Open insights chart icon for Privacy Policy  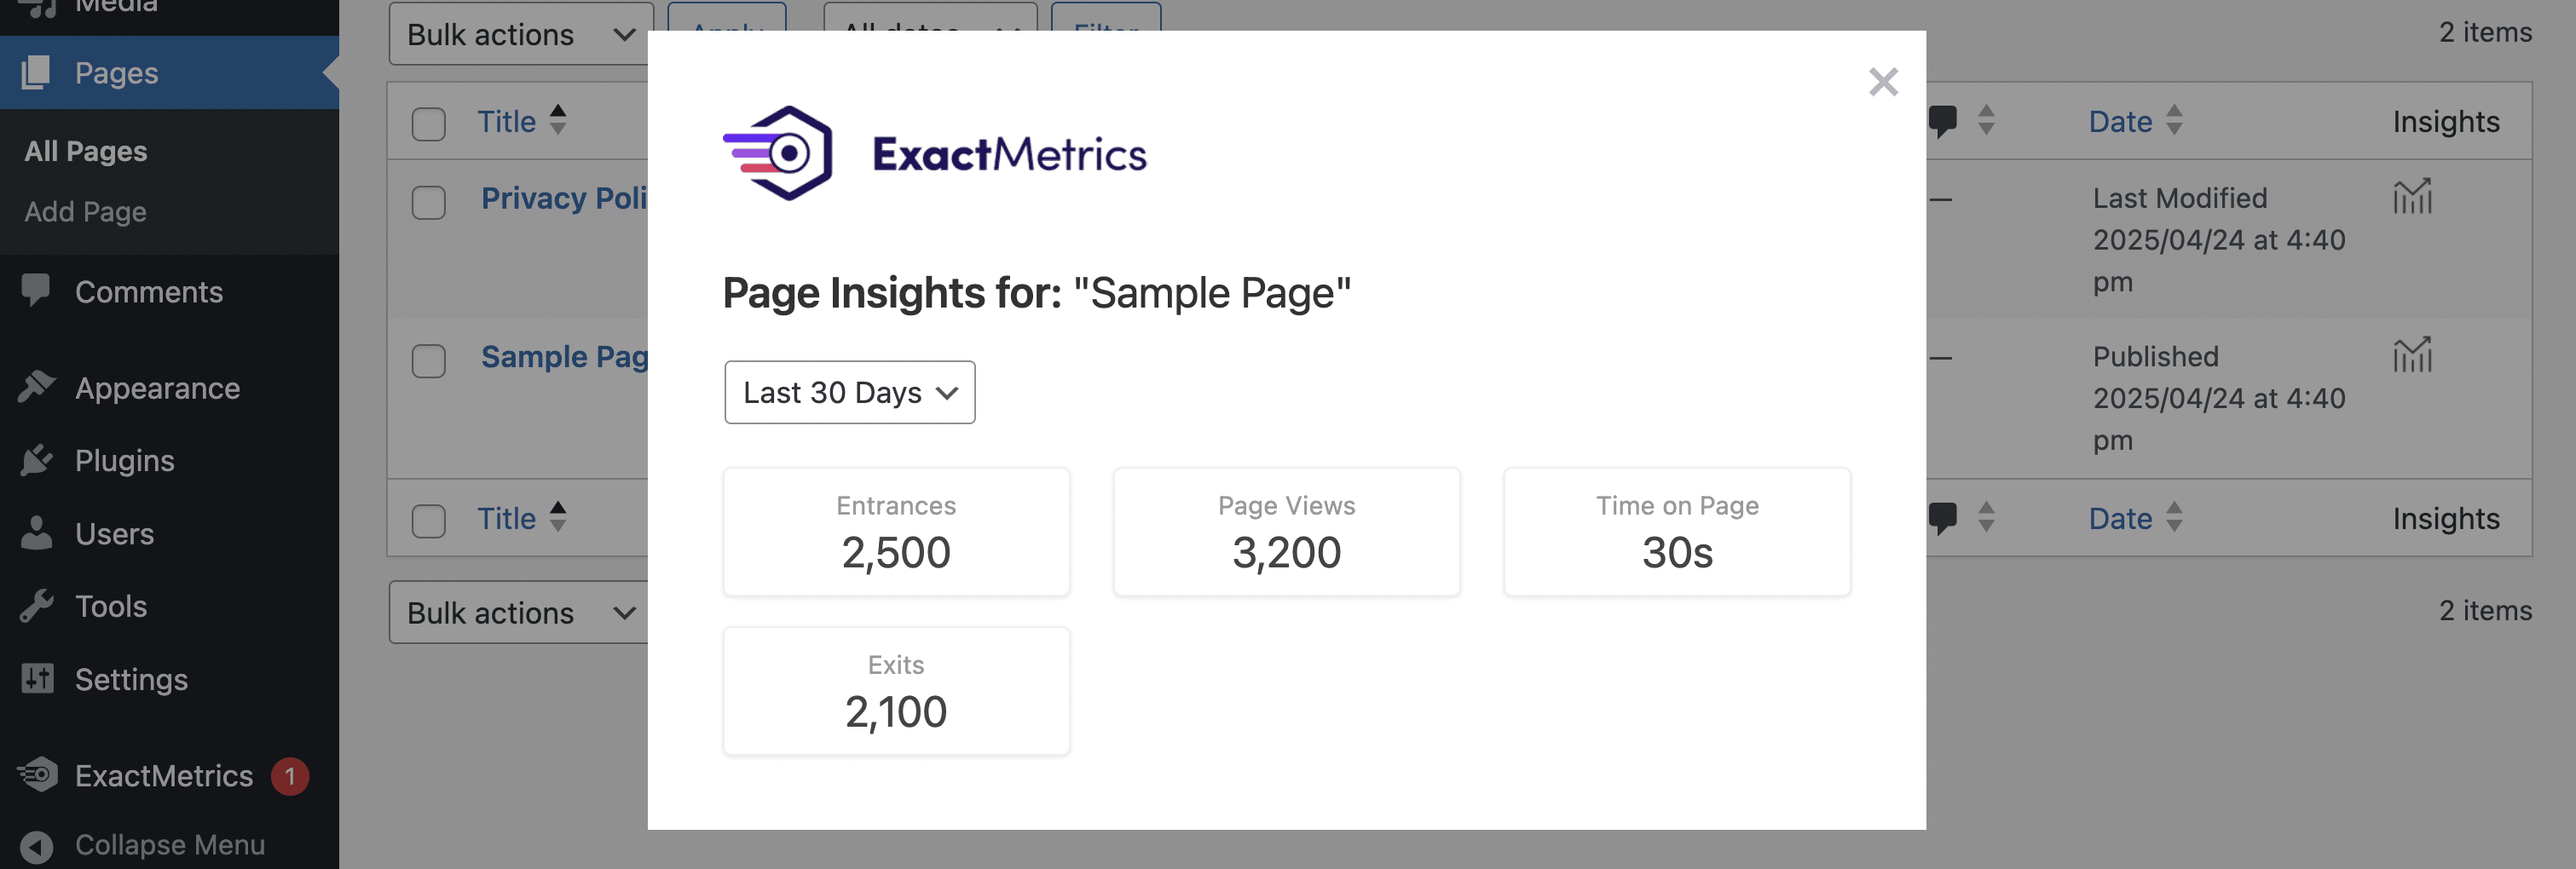pos(2412,196)
